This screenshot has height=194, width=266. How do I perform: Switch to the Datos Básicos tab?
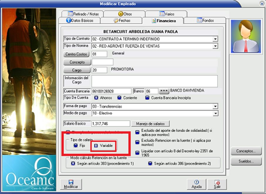80,21
